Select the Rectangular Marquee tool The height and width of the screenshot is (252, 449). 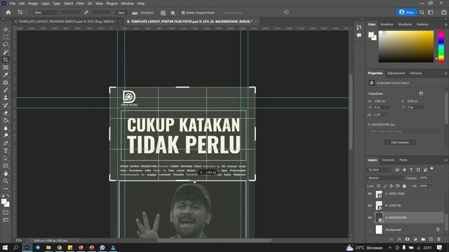[6, 37]
